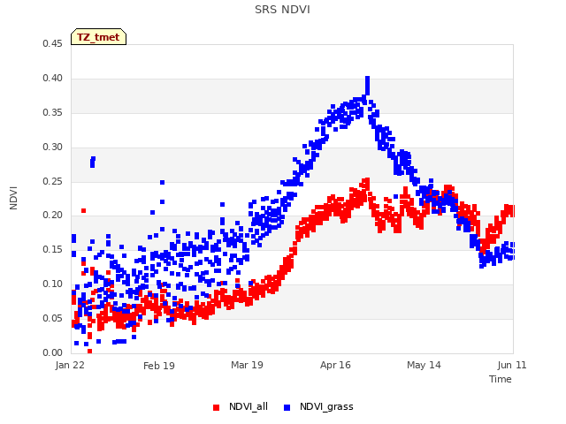
Task: Click the isolated red point near 0.21 in January
Action: pos(83,210)
